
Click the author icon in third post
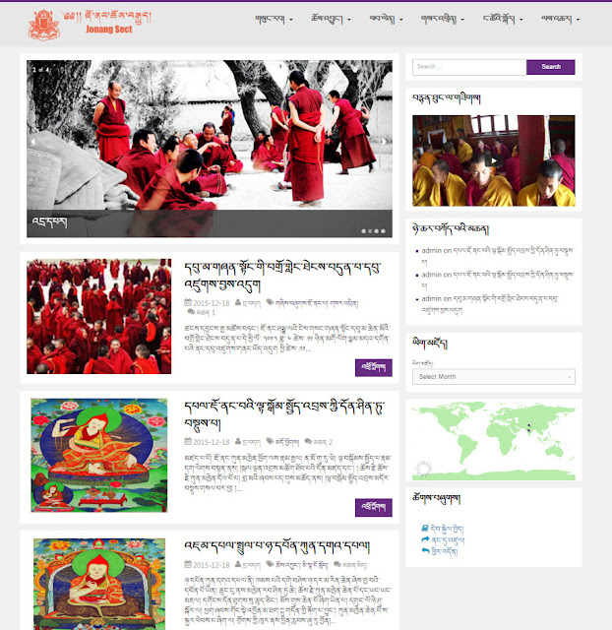click(x=238, y=564)
